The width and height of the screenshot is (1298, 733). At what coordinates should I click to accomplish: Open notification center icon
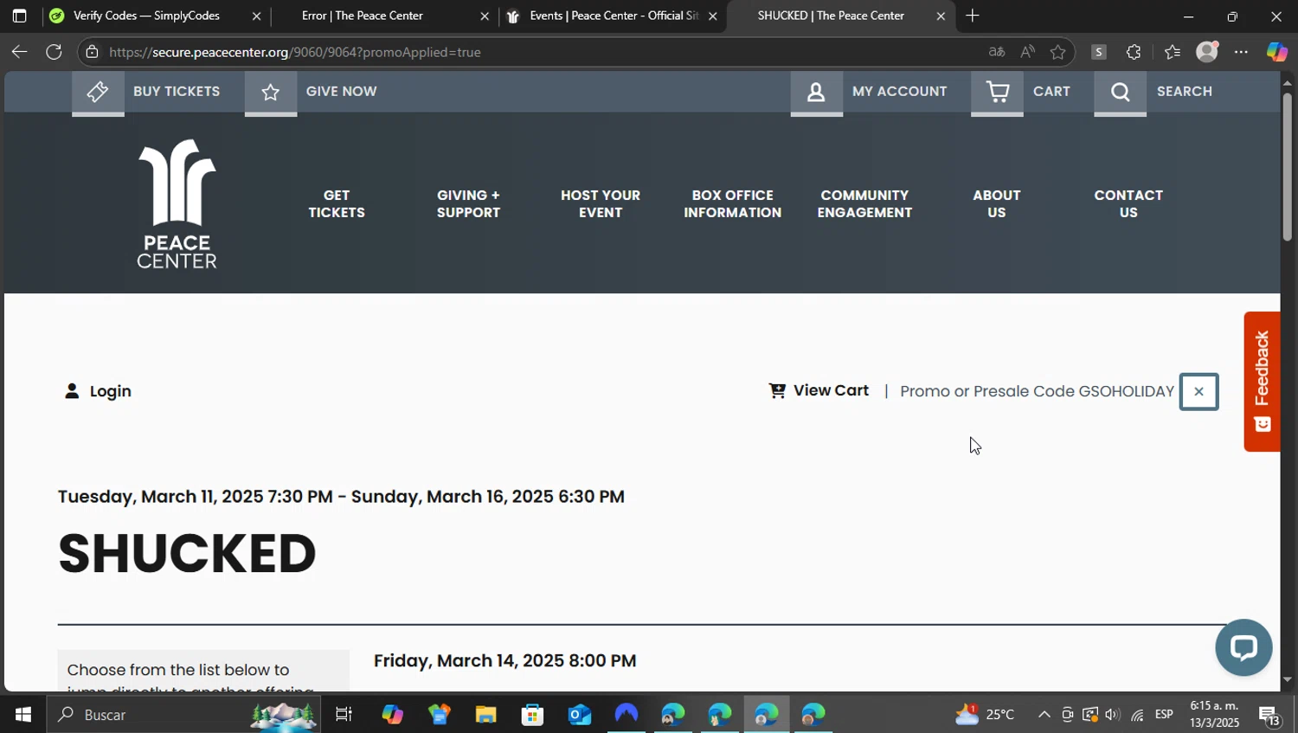[x=1270, y=717]
